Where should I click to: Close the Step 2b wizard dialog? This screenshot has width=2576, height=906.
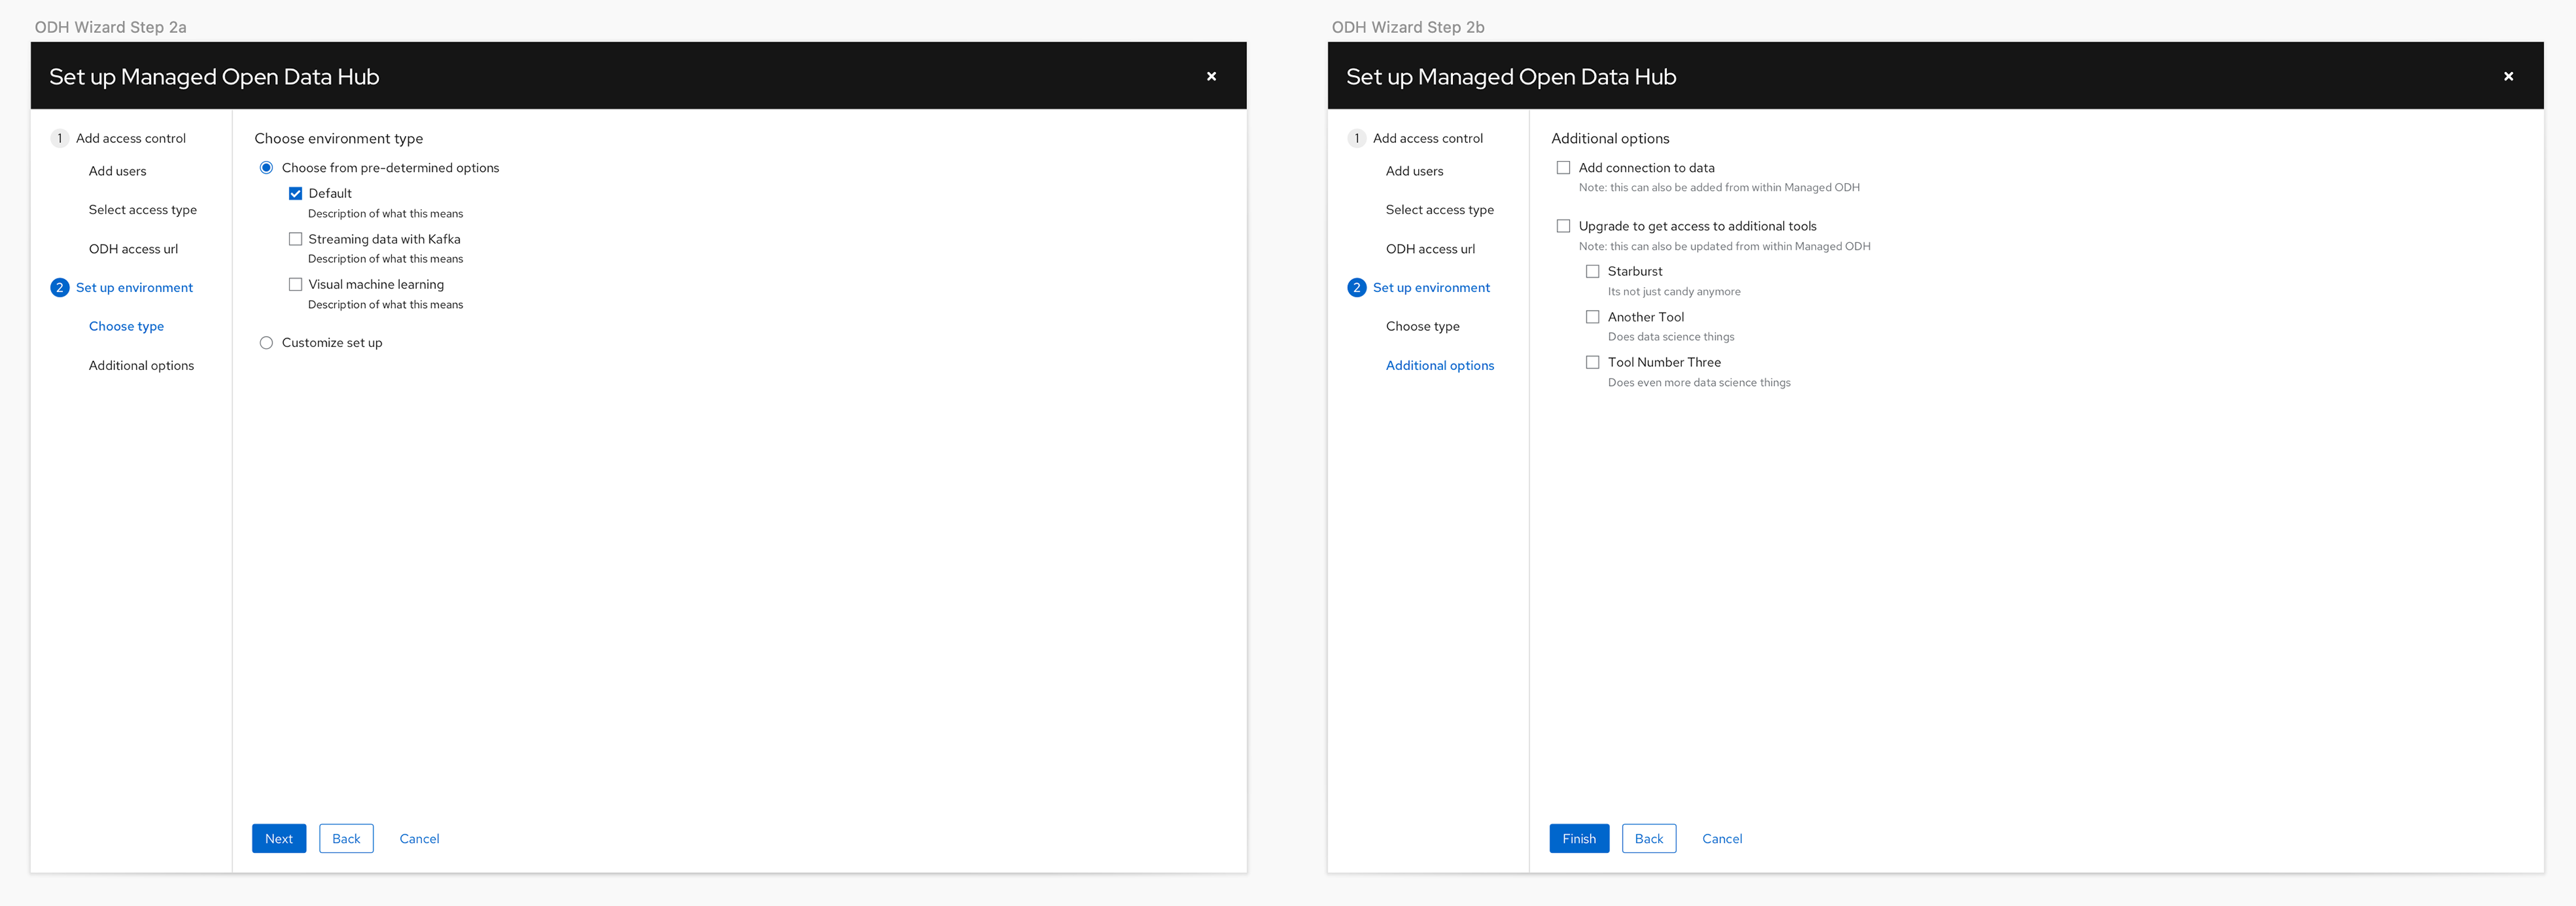[2508, 76]
